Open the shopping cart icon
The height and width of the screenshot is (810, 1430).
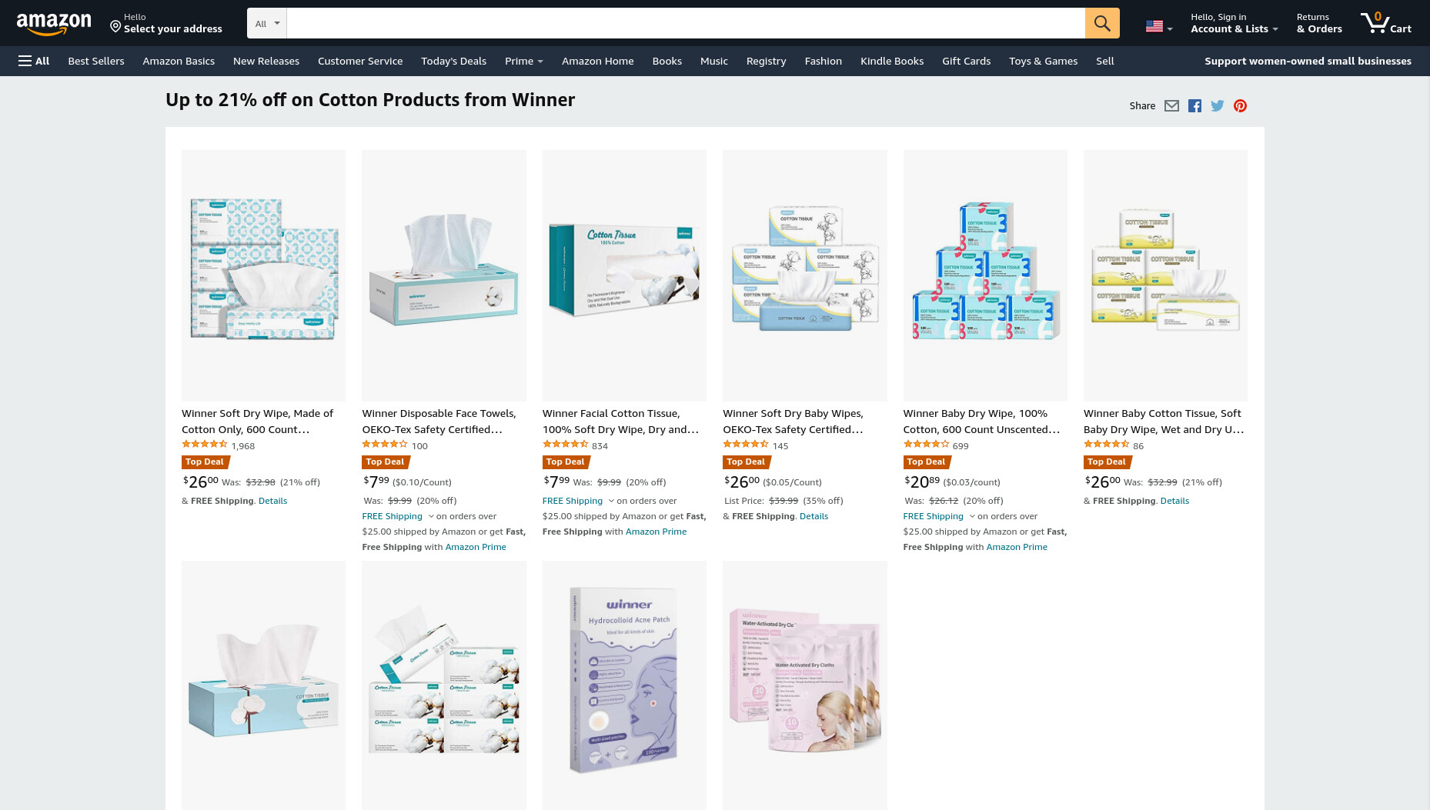(1385, 23)
